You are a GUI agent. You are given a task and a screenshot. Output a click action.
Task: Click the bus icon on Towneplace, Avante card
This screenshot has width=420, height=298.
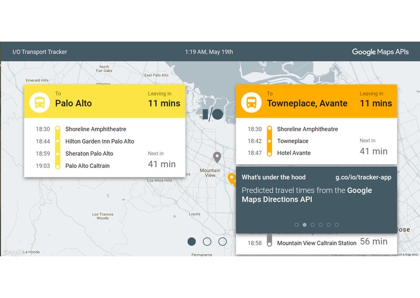tap(251, 103)
